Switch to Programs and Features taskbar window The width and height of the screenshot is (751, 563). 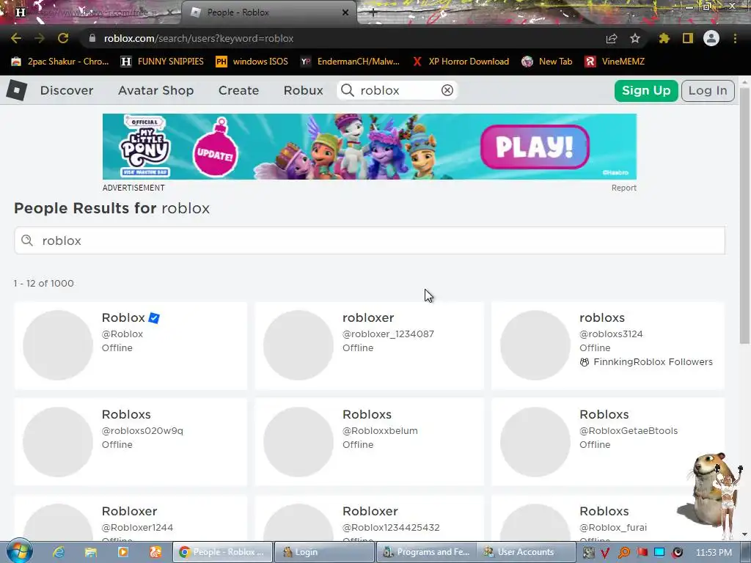(426, 552)
